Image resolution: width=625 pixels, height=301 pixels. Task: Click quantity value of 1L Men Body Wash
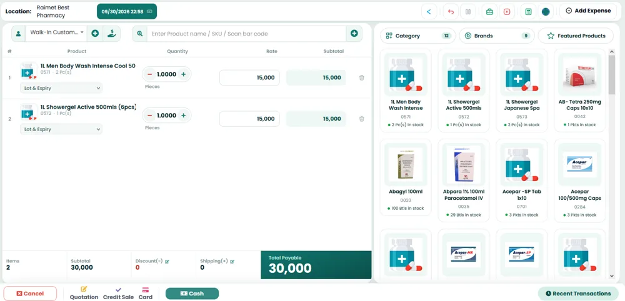167,74
